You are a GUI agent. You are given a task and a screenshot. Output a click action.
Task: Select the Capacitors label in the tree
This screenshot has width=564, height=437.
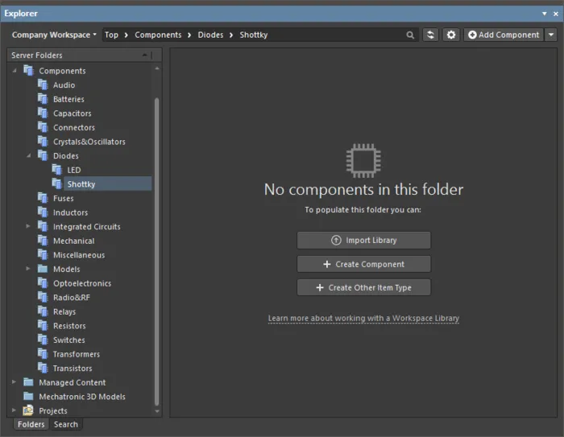[72, 113]
